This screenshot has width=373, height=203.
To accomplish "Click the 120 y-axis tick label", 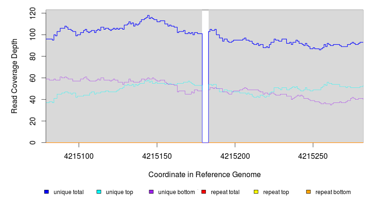I will pyautogui.click(x=32, y=13).
